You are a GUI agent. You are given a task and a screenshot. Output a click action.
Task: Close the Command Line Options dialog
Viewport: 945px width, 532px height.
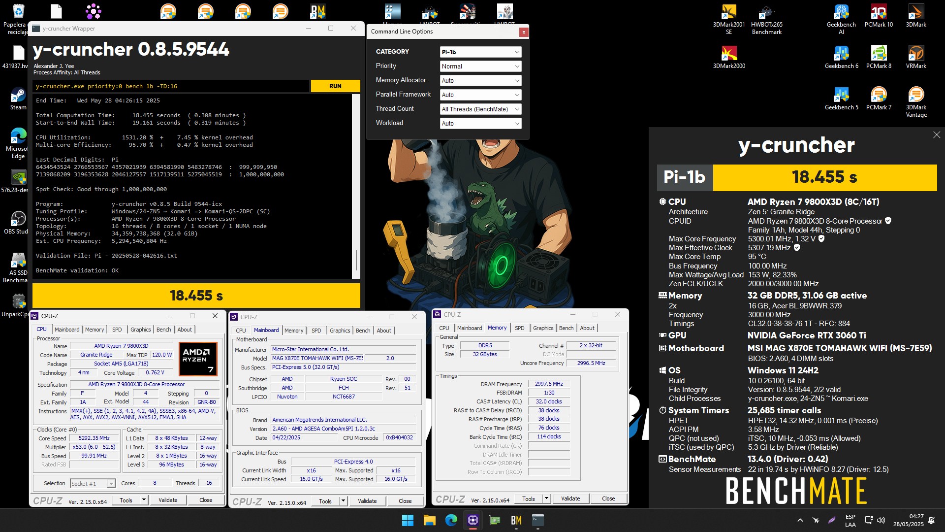point(524,32)
